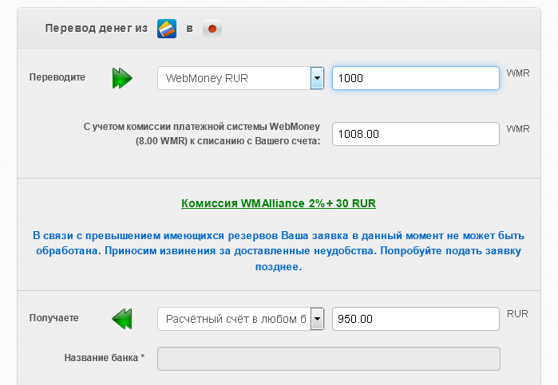Click the 'Название банка *' label
The width and height of the screenshot is (558, 385).
tap(105, 358)
